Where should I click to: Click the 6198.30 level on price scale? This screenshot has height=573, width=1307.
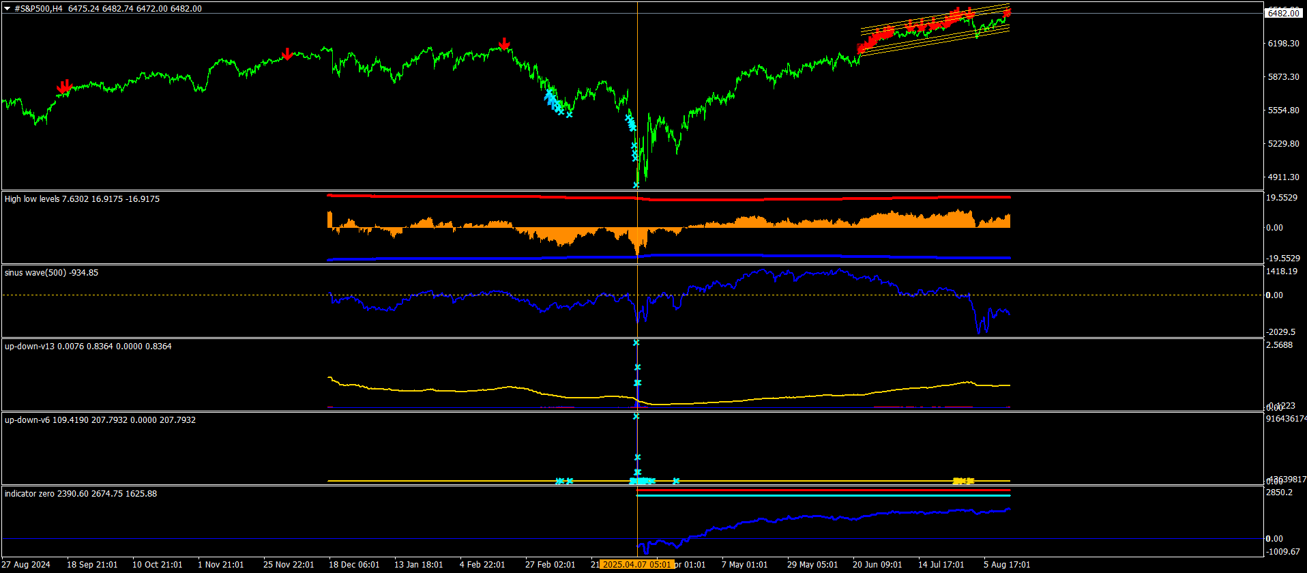coord(1283,44)
